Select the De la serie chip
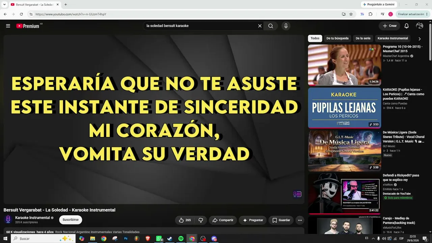Image resolution: width=432 pixels, height=243 pixels. click(363, 38)
